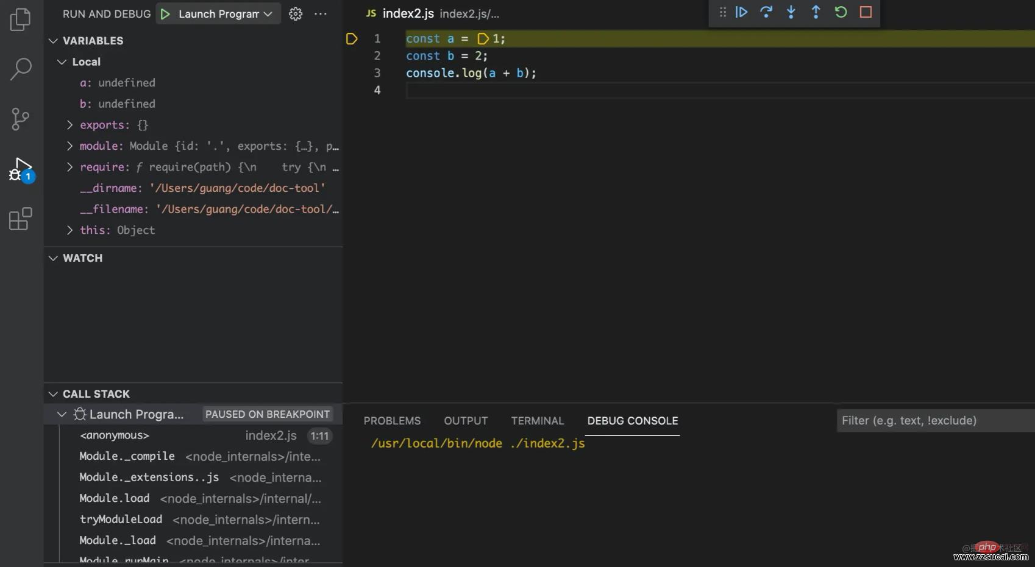Screen dimensions: 1035x567
Task: Click line number 4 in gutter
Action: point(377,90)
